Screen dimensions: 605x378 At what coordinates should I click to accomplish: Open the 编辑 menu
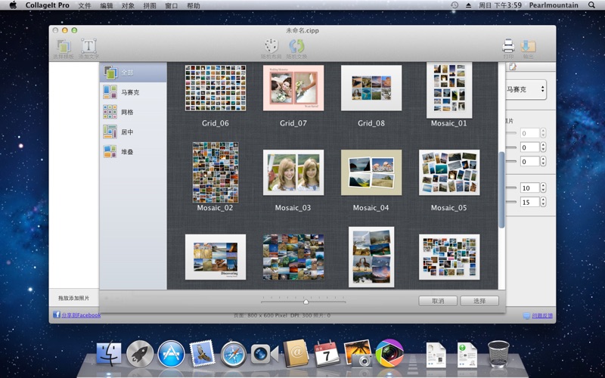(107, 5)
